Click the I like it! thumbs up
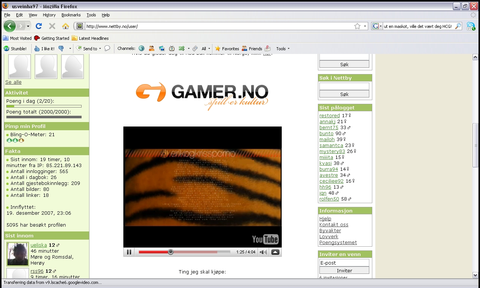 [44, 49]
